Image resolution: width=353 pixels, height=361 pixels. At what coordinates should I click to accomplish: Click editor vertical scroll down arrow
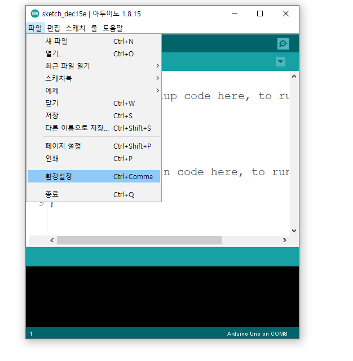(x=294, y=231)
